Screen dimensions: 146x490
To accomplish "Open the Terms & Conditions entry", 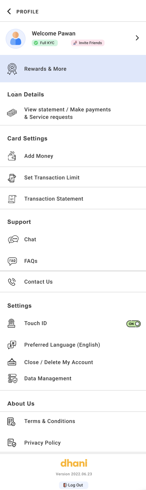I will 73,421.
